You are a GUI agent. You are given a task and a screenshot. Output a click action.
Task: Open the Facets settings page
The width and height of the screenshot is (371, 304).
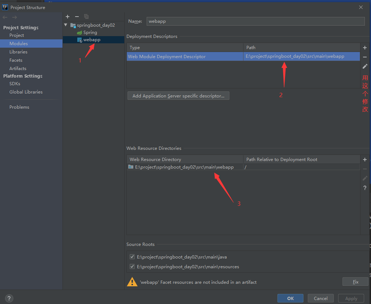[16, 60]
